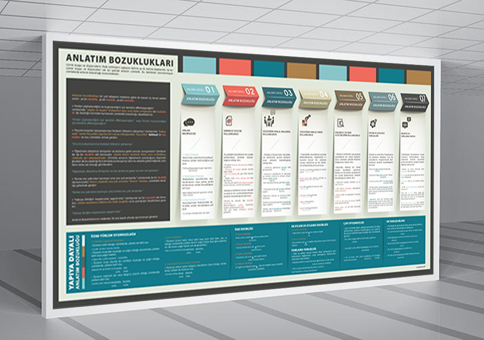Image resolution: width=484 pixels, height=340 pixels.
Task: Select the gears icon in column 06
Action: pyautogui.click(x=373, y=123)
